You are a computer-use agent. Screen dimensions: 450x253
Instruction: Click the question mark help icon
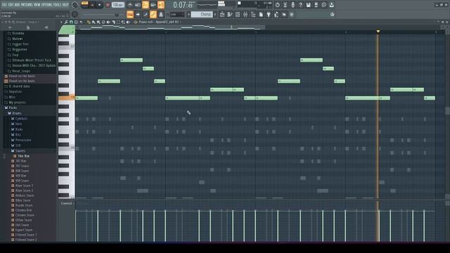300,5
